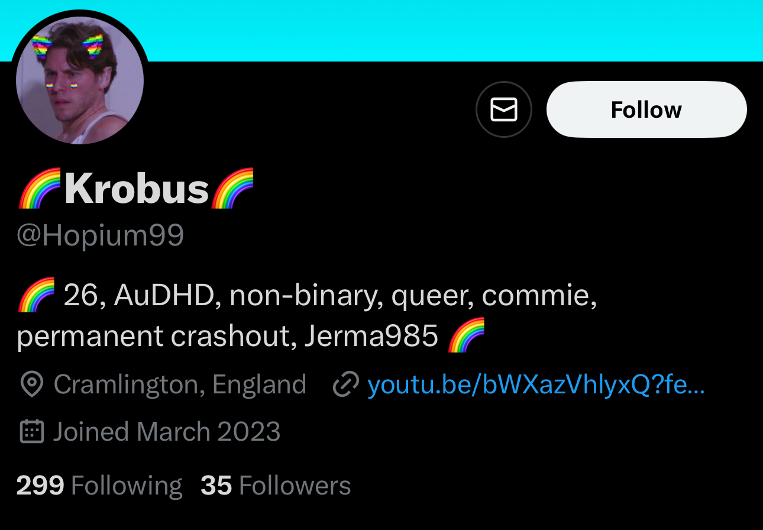
Task: Click the location pin icon
Action: point(31,385)
